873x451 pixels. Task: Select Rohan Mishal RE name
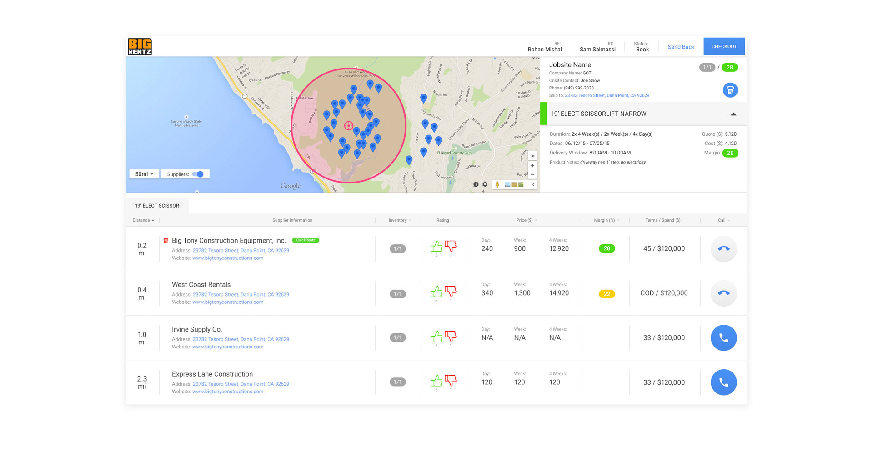pyautogui.click(x=545, y=50)
